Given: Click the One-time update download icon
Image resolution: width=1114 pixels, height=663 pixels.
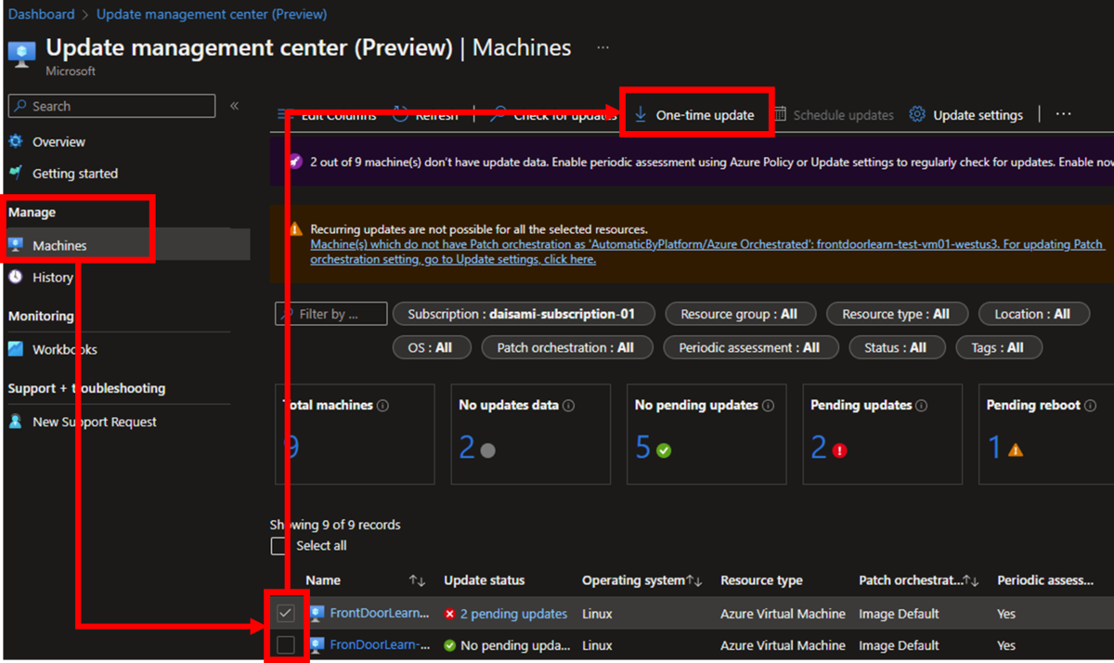Looking at the screenshot, I should 641,115.
